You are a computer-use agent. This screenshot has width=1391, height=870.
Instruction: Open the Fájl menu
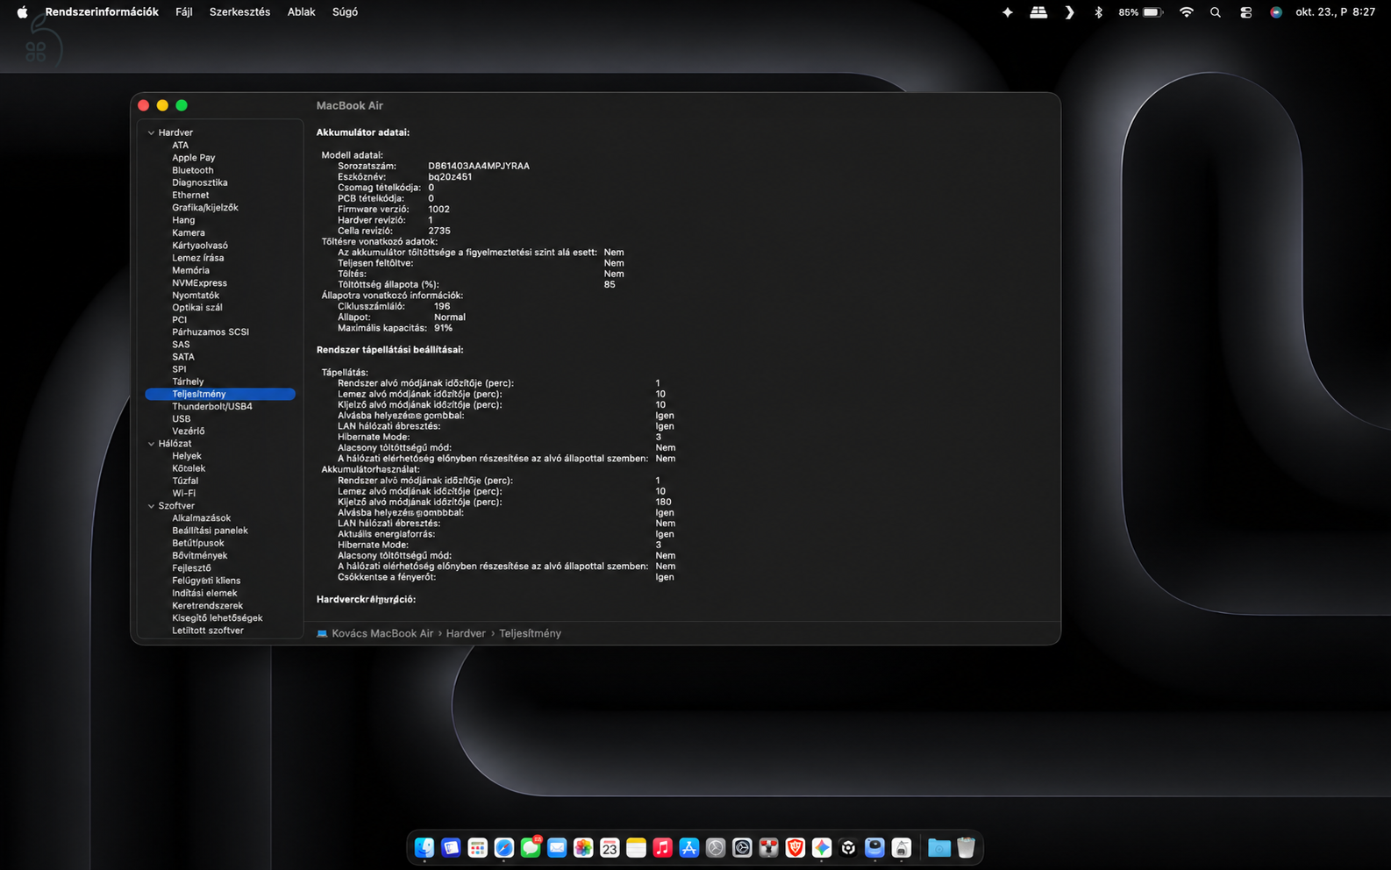point(184,12)
